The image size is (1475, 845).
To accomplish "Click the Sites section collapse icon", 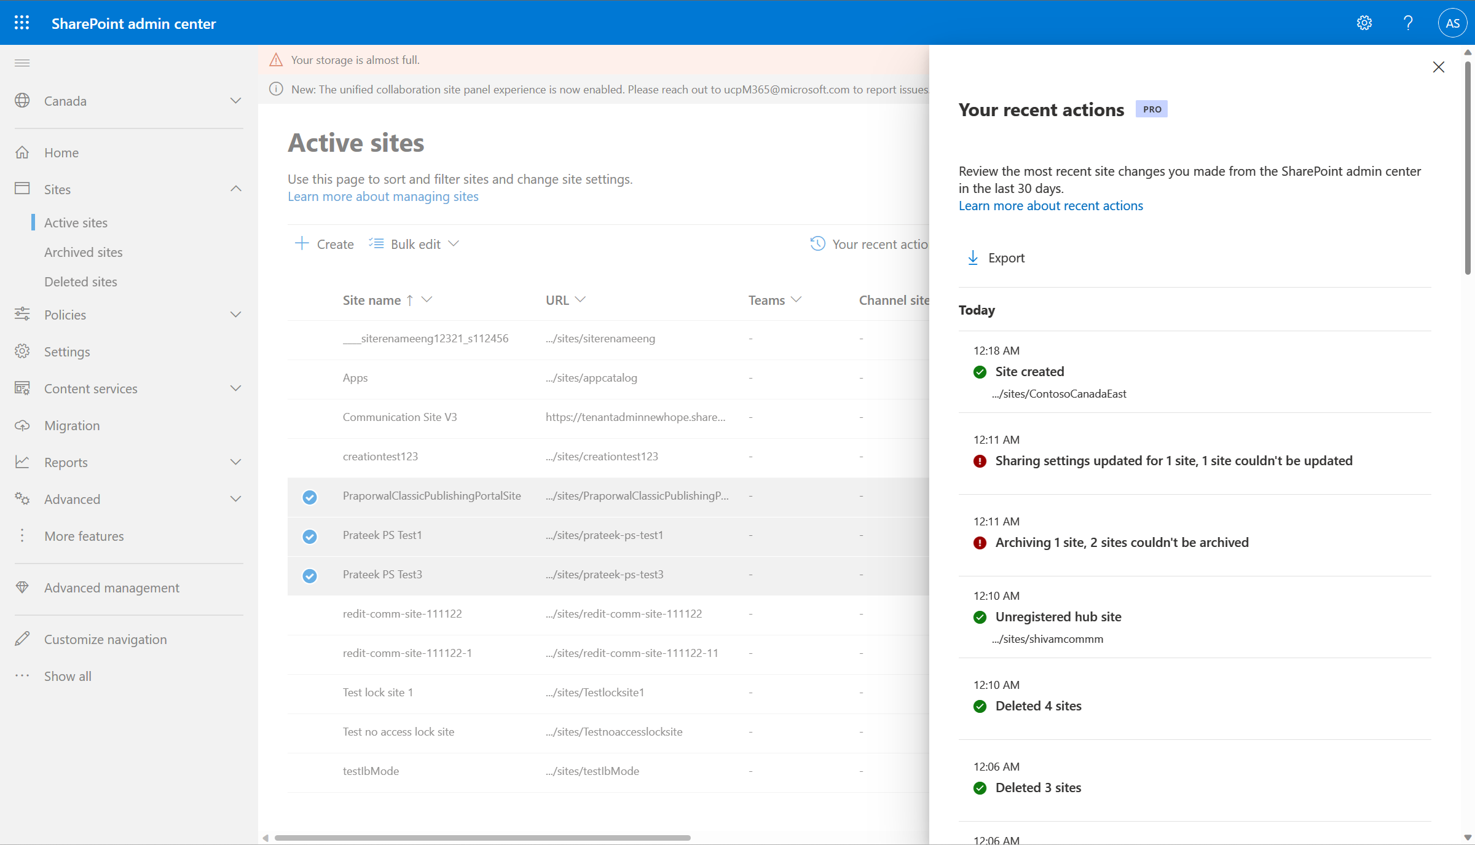I will 235,189.
